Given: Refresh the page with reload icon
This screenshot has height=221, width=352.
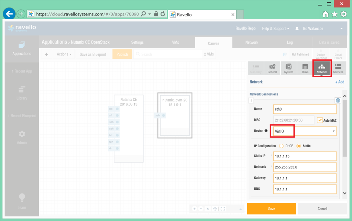Looking at the screenshot, I should [x=163, y=14].
